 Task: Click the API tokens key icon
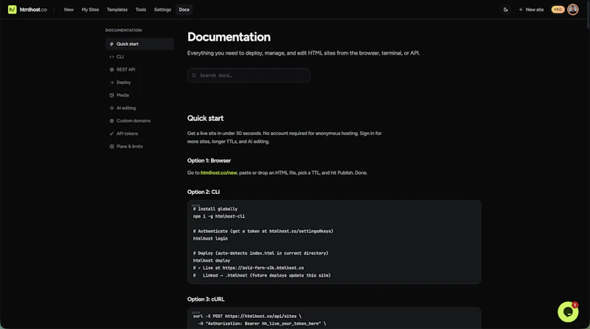pyautogui.click(x=112, y=134)
